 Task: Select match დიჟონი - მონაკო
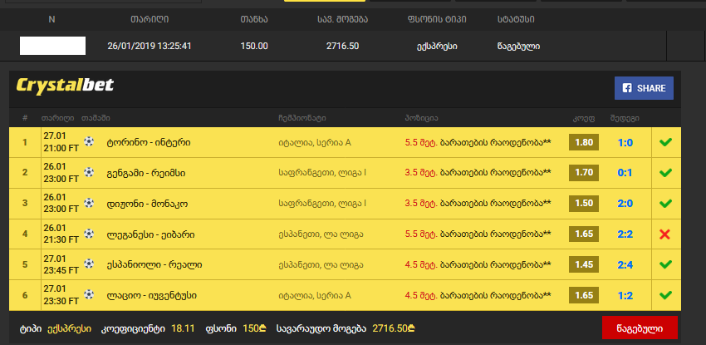point(147,204)
